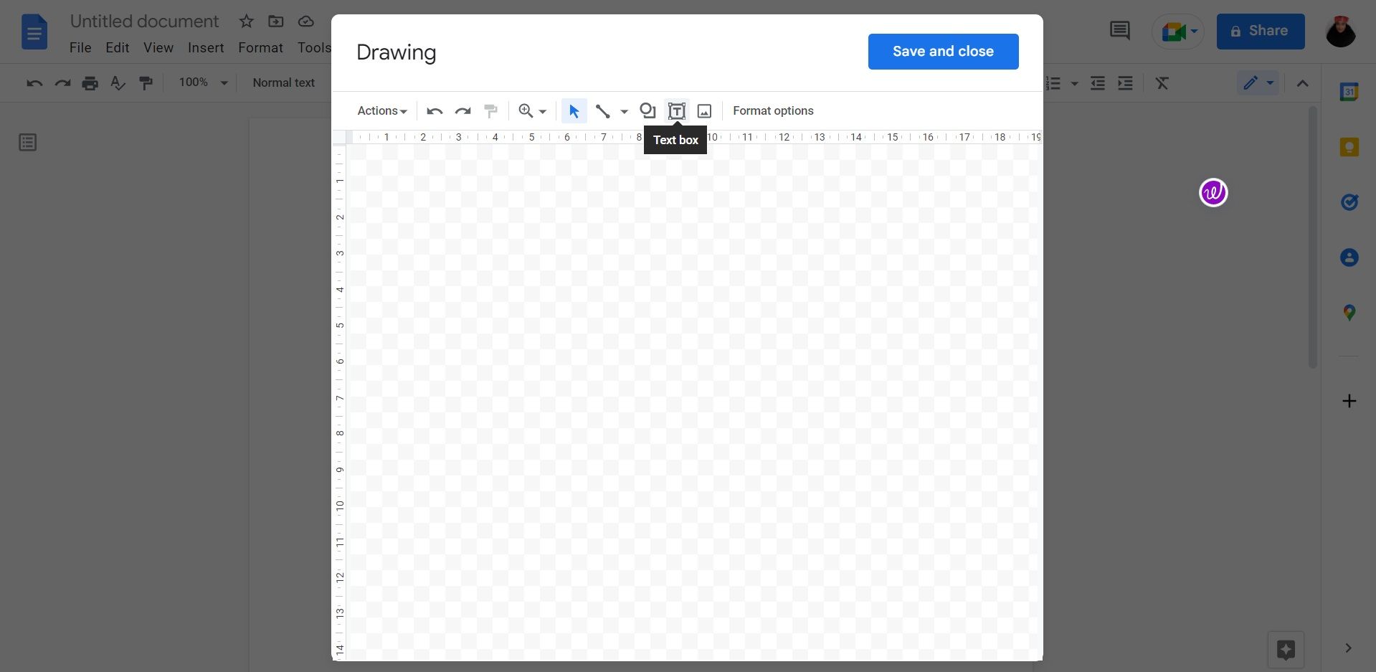
Task: Insert an image via the Image icon
Action: (x=705, y=111)
